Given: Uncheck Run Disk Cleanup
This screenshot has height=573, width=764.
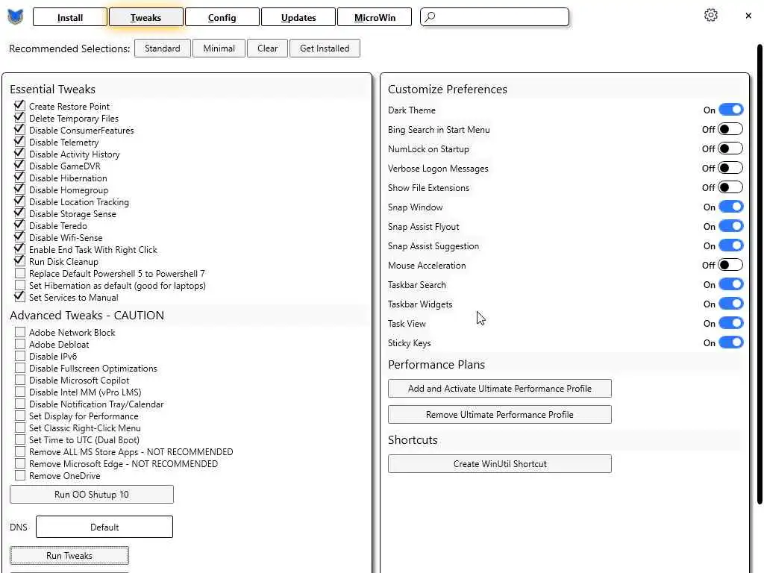Looking at the screenshot, I should tap(20, 261).
